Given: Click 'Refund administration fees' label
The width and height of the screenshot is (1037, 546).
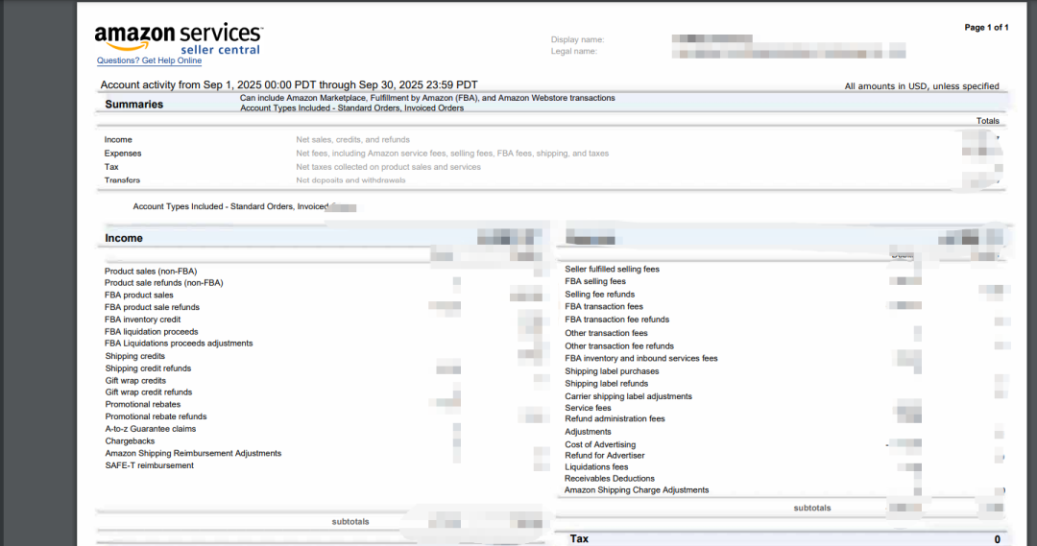Looking at the screenshot, I should 615,419.
